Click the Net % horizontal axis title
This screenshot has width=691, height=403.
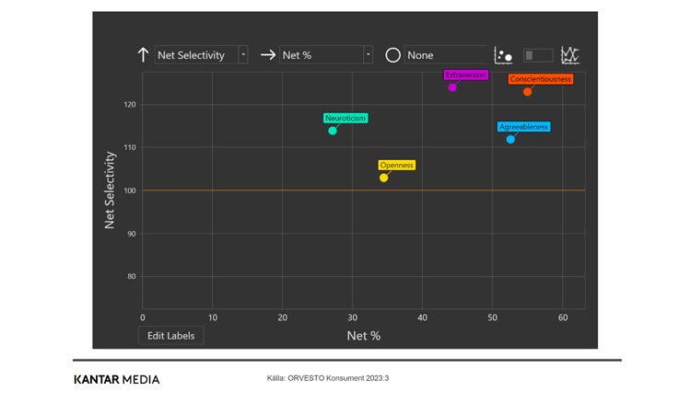(x=363, y=336)
